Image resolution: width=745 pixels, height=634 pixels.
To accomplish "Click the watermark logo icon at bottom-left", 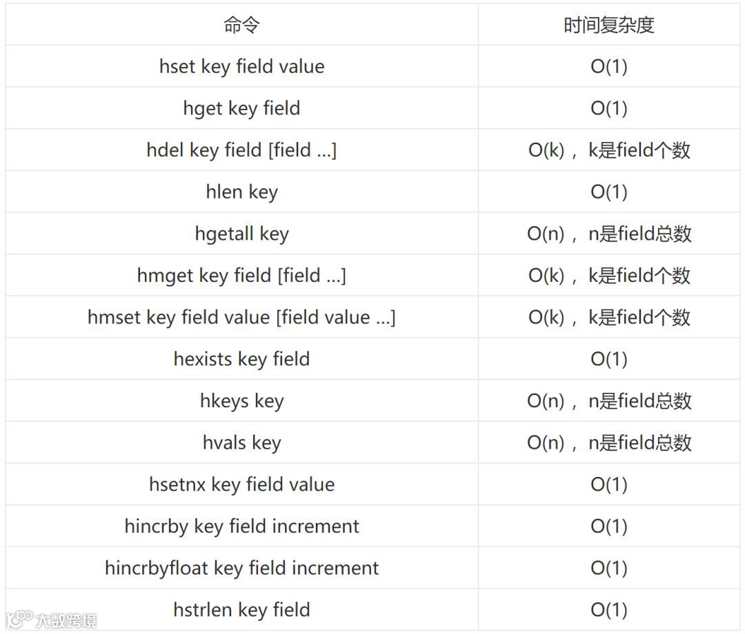I will (x=19, y=618).
